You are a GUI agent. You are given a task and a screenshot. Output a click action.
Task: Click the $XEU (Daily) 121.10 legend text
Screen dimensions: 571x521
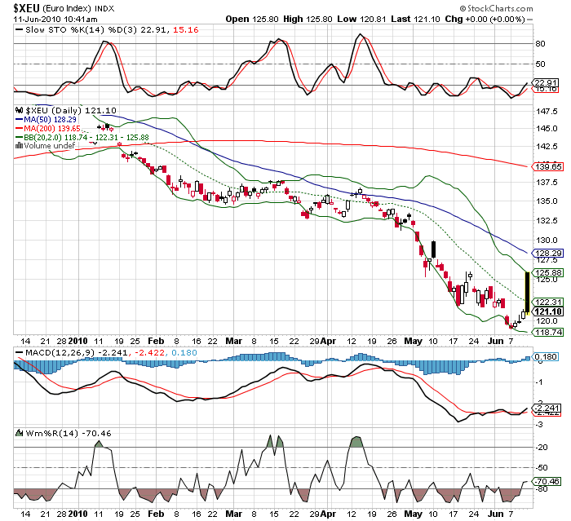pyautogui.click(x=71, y=110)
